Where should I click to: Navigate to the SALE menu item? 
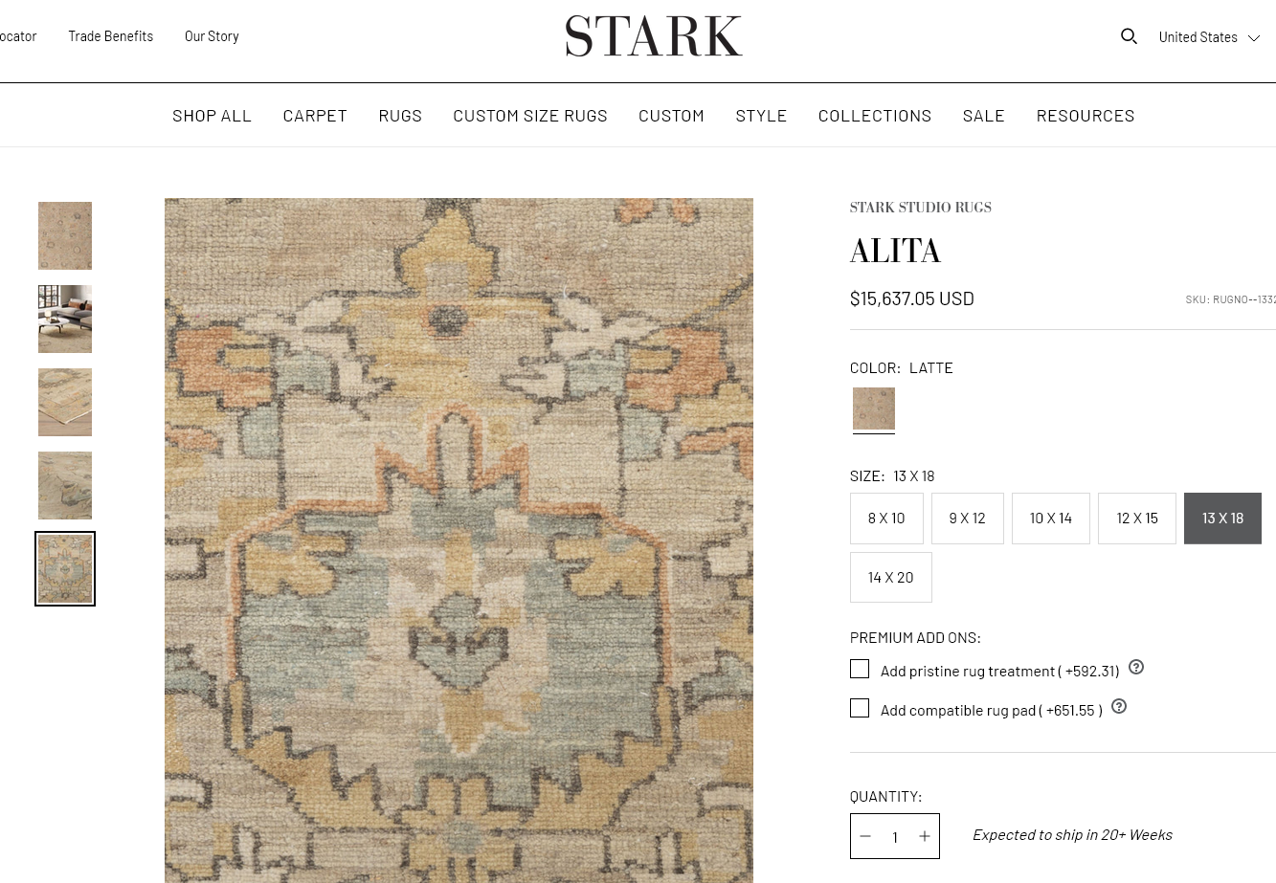click(983, 115)
